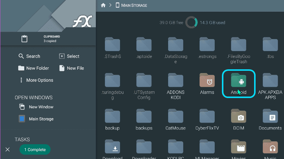The height and width of the screenshot is (159, 284).
Task: Open More Options menu
Action: (36, 80)
